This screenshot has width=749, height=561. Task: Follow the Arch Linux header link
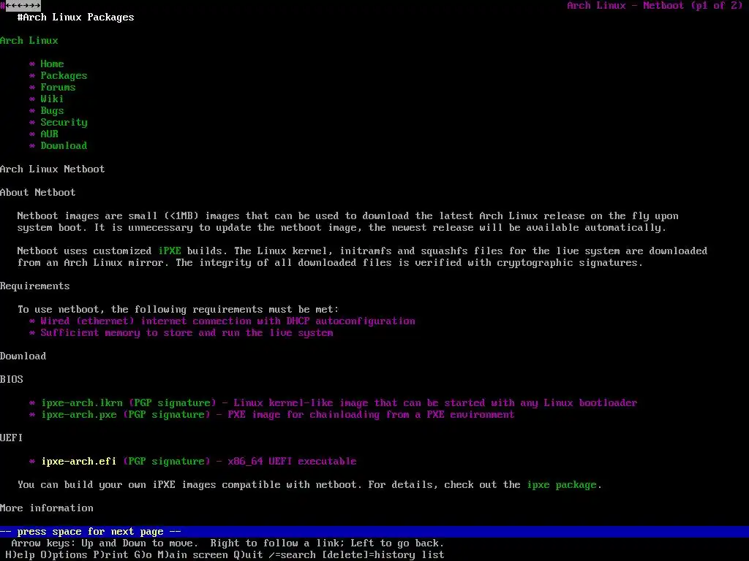[29, 41]
